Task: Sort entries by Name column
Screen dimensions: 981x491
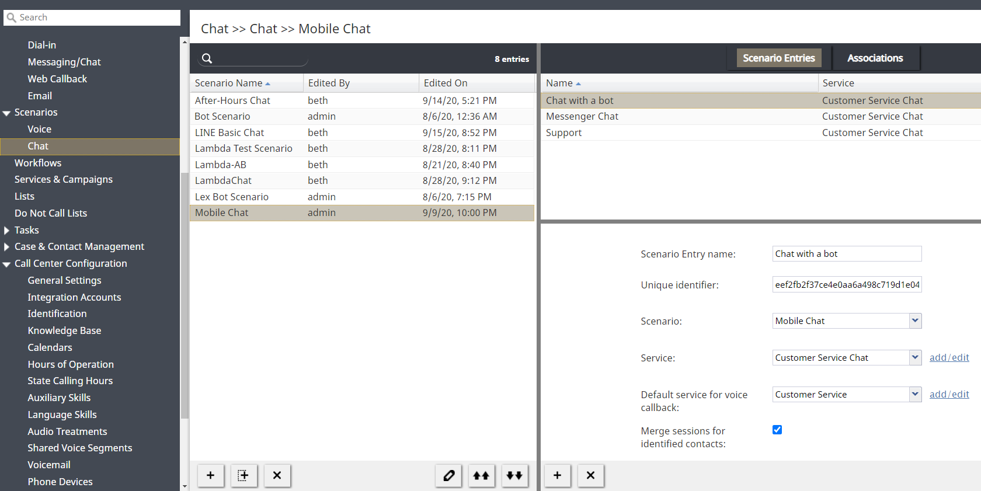Action: point(679,83)
